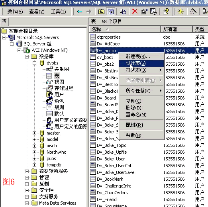The width and height of the screenshot is (208, 207).
Task: Expand the master database node
Action: [x=34, y=133]
